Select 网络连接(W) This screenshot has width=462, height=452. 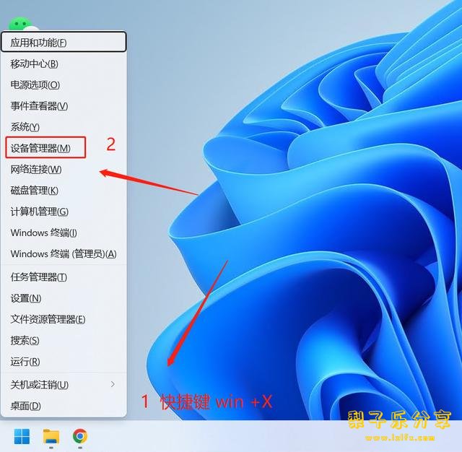click(64, 169)
